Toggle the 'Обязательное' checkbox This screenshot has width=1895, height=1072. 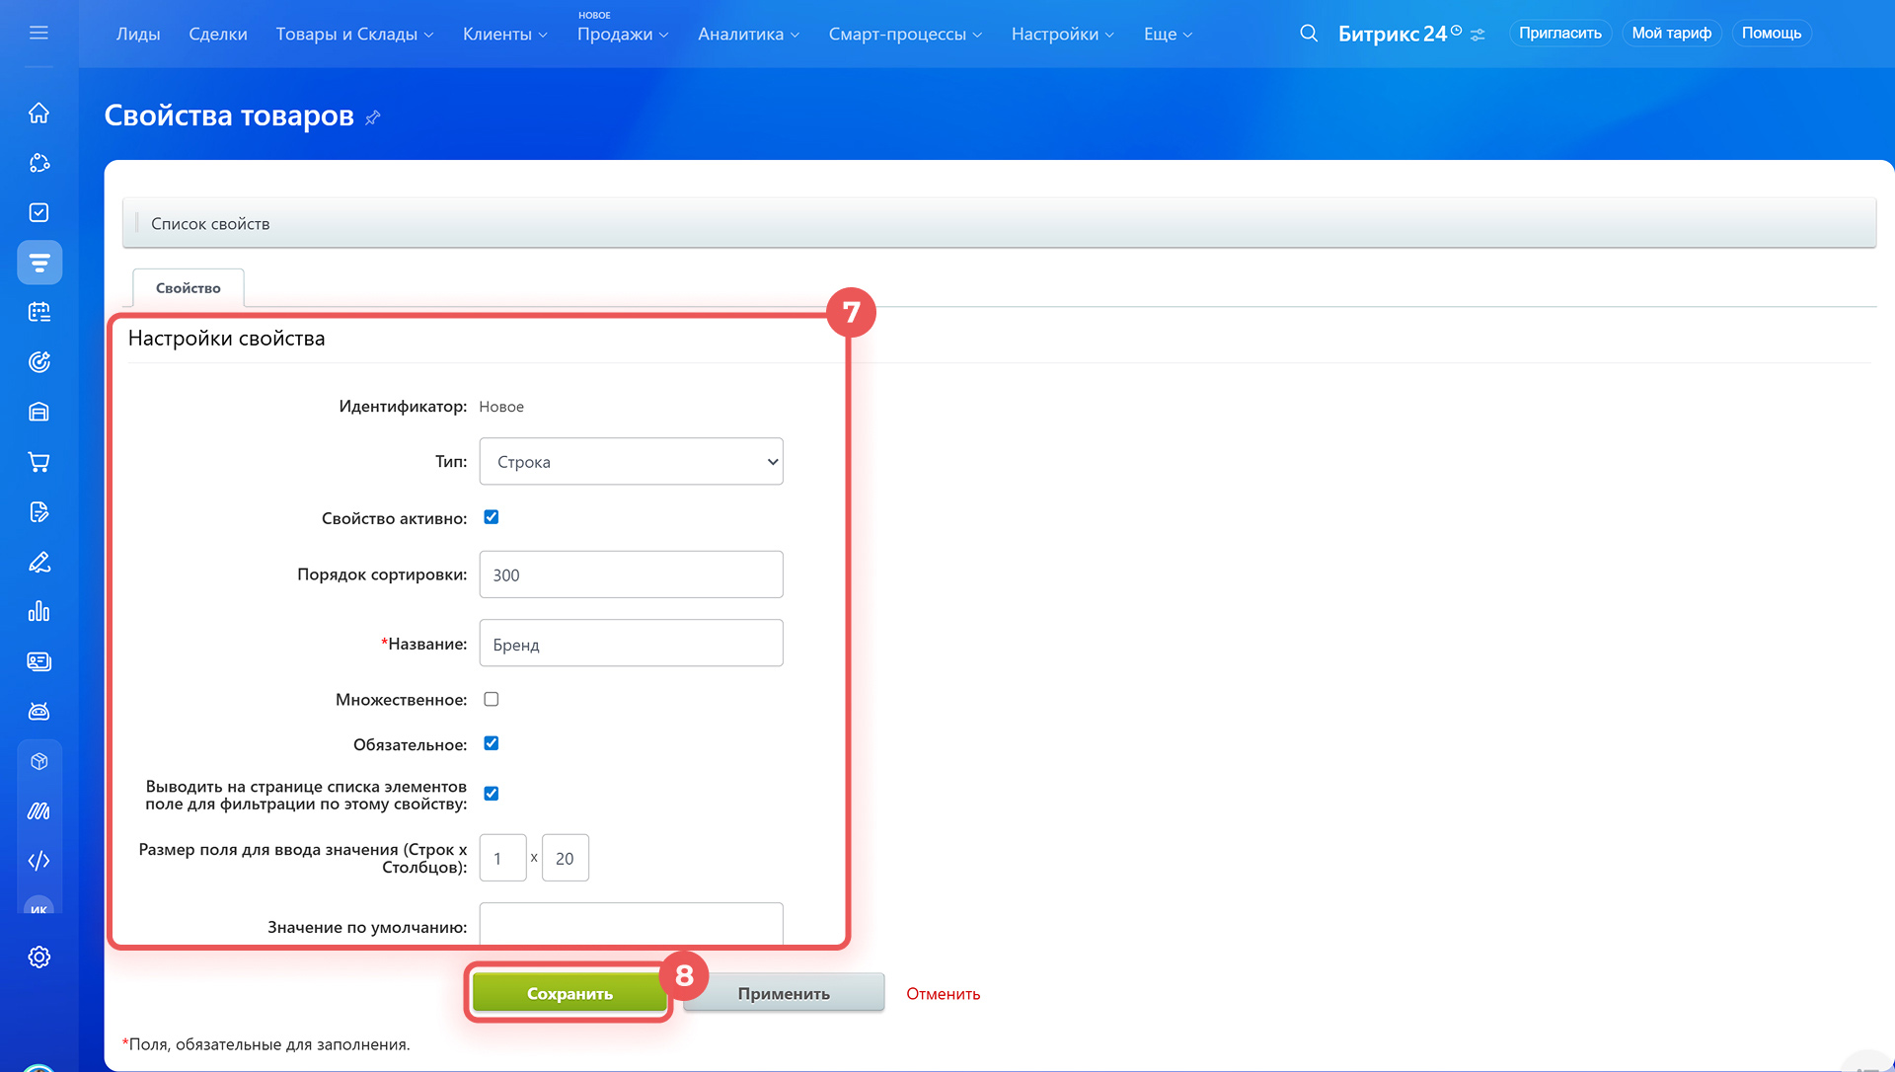point(492,743)
